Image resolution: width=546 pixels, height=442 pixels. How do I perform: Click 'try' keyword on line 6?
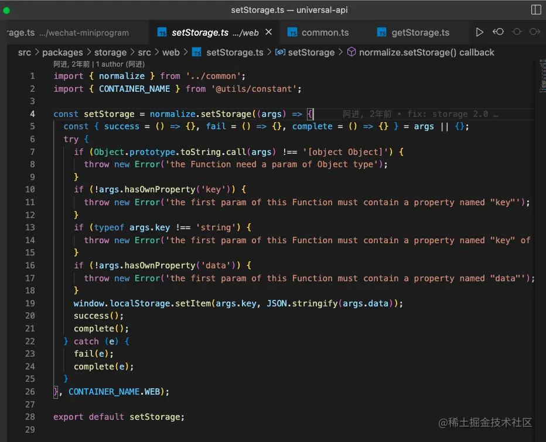71,139
